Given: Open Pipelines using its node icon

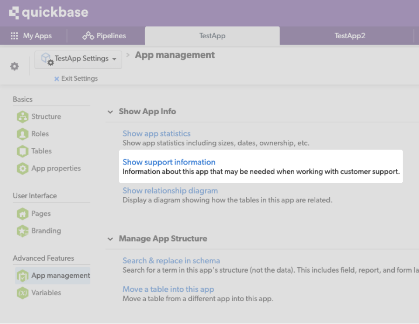Looking at the screenshot, I should tap(89, 36).
